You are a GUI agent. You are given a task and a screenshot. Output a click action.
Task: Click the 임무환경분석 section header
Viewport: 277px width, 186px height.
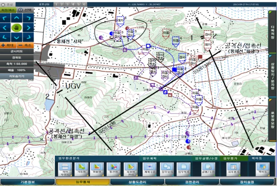point(69,158)
